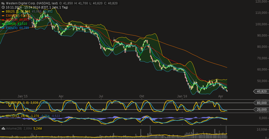Click the Volume bar-chart icon
Image resolution: width=269 pixels, height=139 pixels.
click(3, 129)
